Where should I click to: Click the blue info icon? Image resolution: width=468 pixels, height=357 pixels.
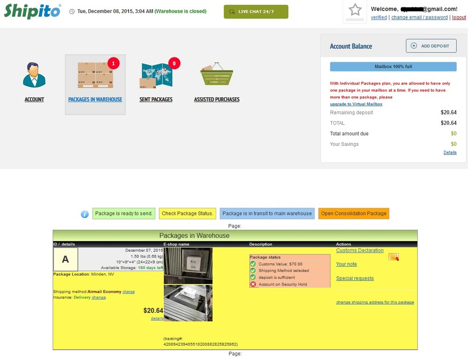(x=85, y=214)
